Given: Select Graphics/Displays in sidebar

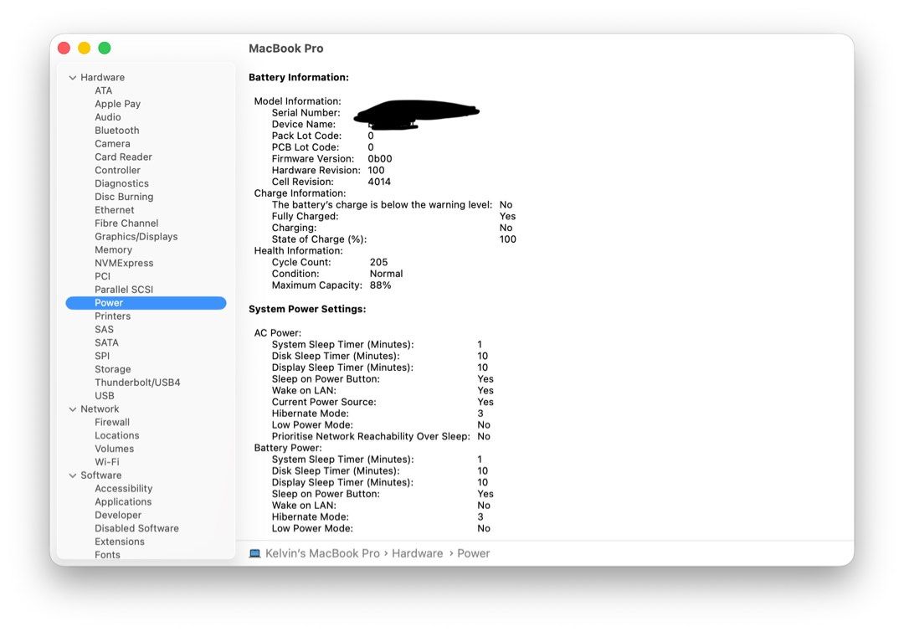Looking at the screenshot, I should 136,236.
